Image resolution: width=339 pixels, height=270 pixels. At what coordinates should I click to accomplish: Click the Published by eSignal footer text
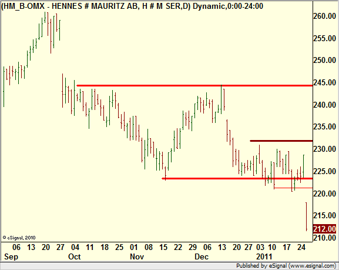click(x=286, y=266)
